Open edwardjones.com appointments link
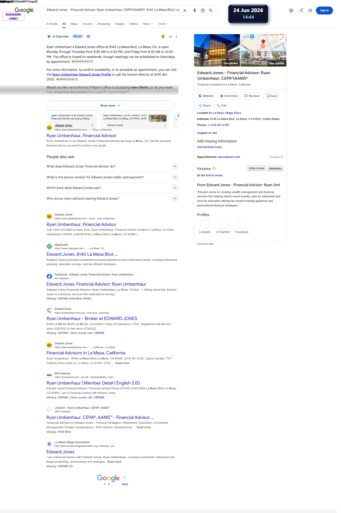The width and height of the screenshot is (341, 513). (x=229, y=157)
